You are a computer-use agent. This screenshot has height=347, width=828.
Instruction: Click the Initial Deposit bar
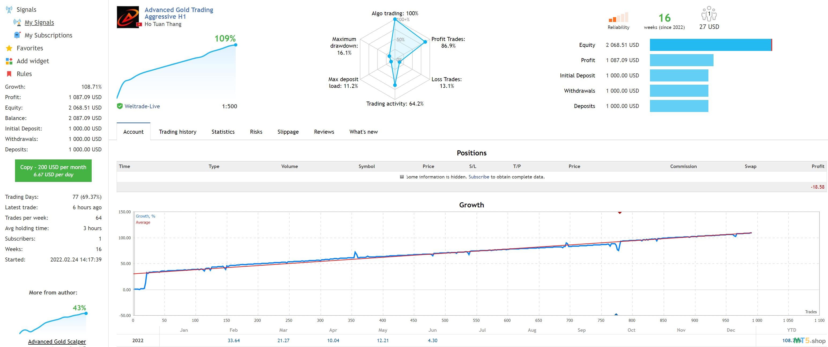[679, 76]
